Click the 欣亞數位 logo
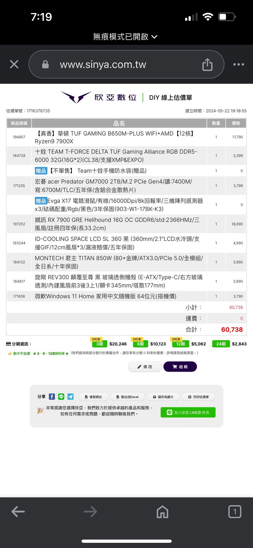 click(x=99, y=97)
